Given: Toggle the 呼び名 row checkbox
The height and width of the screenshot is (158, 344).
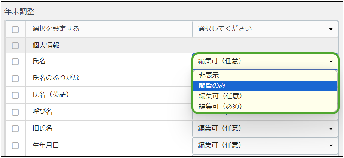Looking at the screenshot, I should 15,112.
